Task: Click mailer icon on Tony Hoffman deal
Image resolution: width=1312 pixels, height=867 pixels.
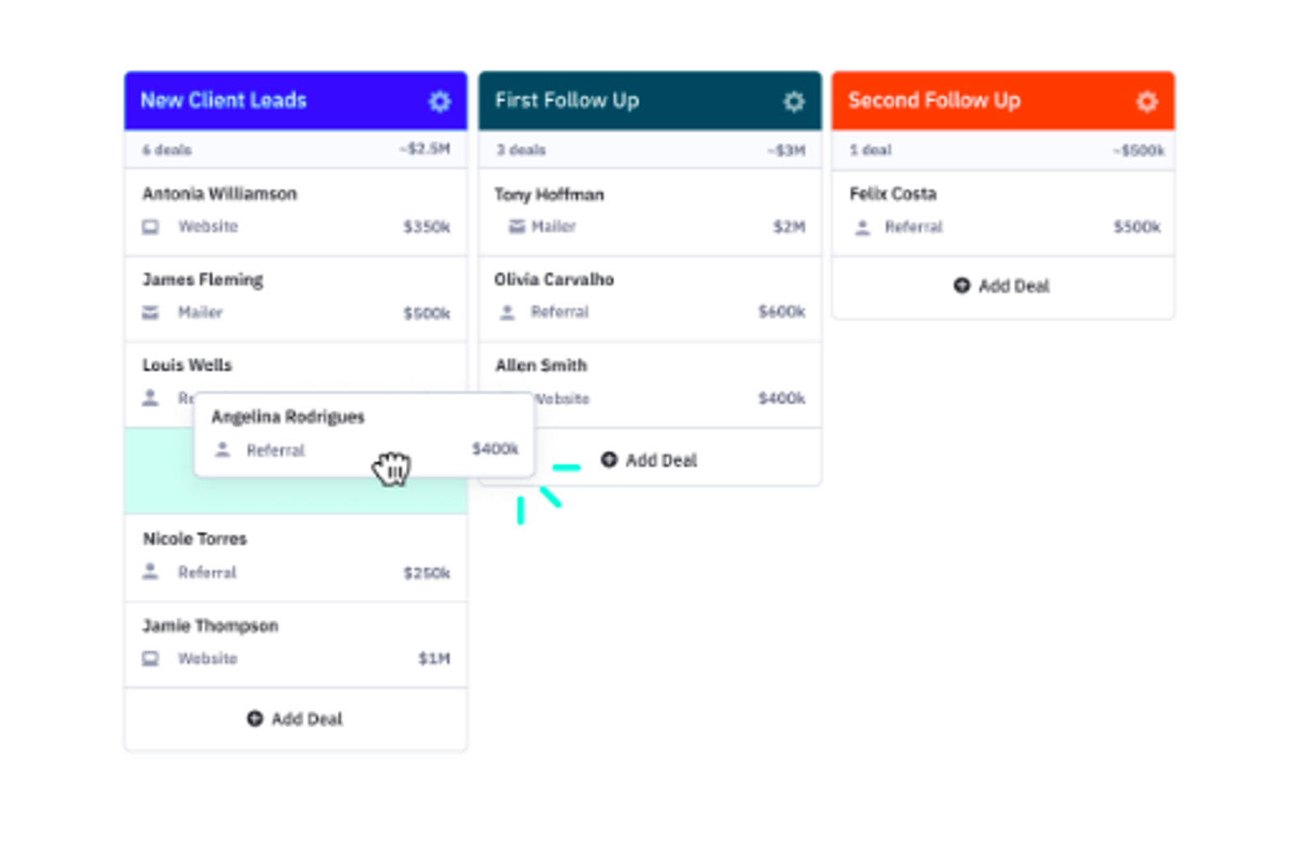Action: 517,227
